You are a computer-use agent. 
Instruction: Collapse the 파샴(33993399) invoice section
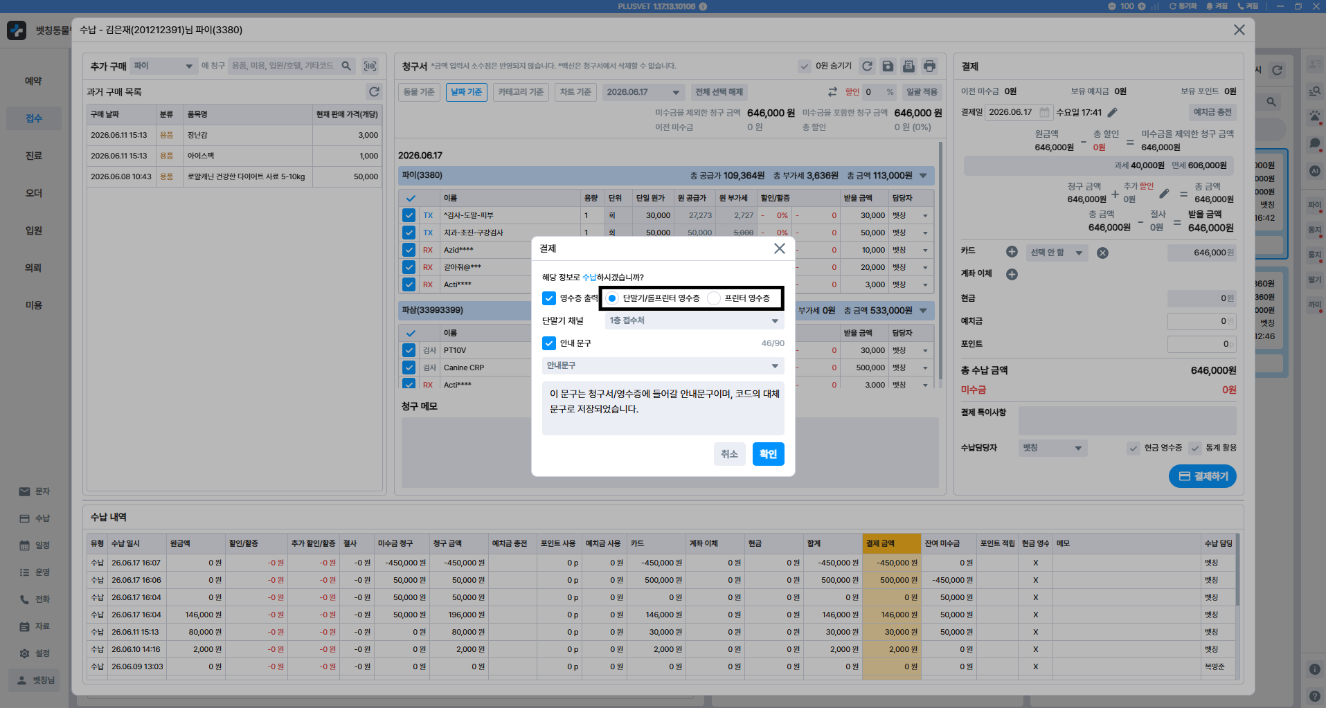click(924, 311)
